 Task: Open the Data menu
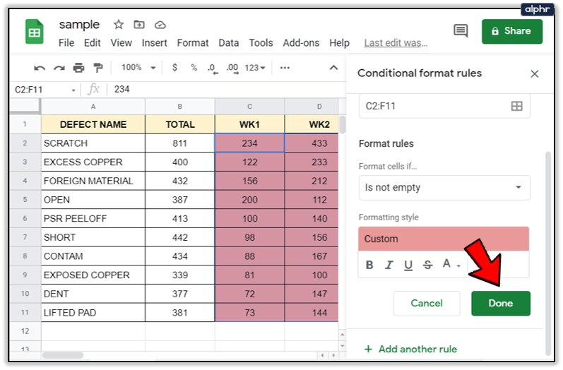click(228, 43)
